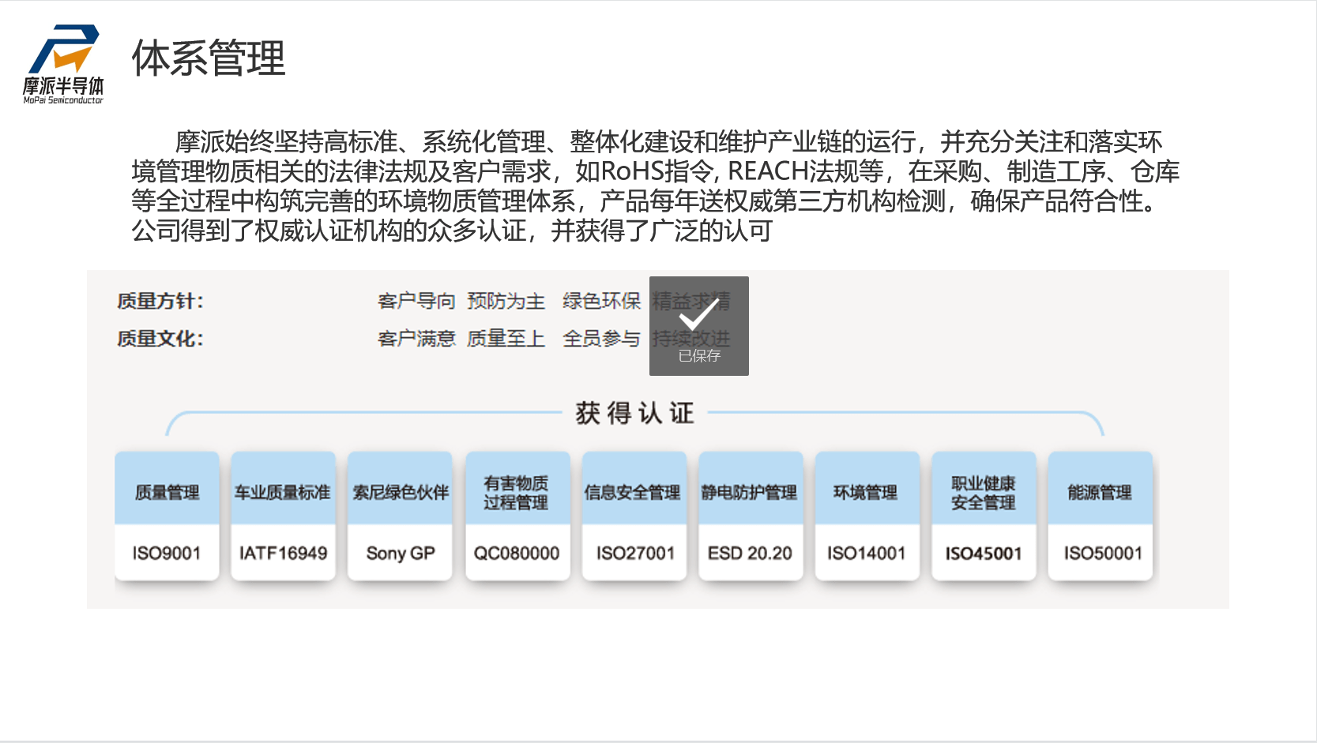
Task: Select the 绿色环保 text
Action: (601, 301)
